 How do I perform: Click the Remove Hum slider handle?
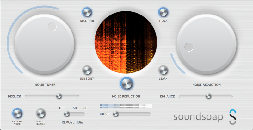(66, 114)
